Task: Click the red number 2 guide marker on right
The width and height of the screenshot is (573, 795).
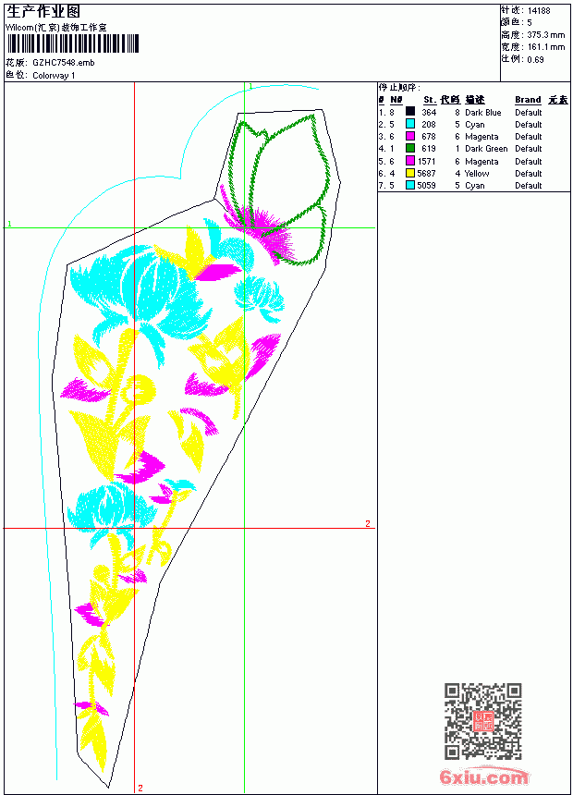Action: click(x=368, y=524)
